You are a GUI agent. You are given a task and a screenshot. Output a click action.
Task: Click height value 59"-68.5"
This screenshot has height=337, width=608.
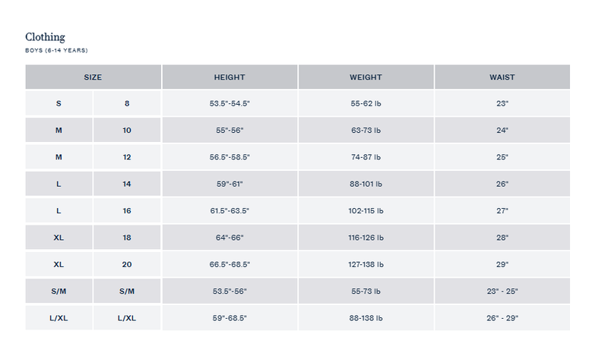(x=229, y=319)
